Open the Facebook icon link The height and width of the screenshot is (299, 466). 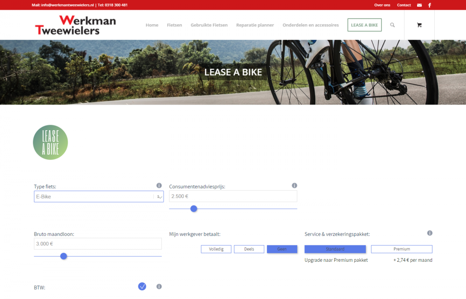tap(430, 5)
